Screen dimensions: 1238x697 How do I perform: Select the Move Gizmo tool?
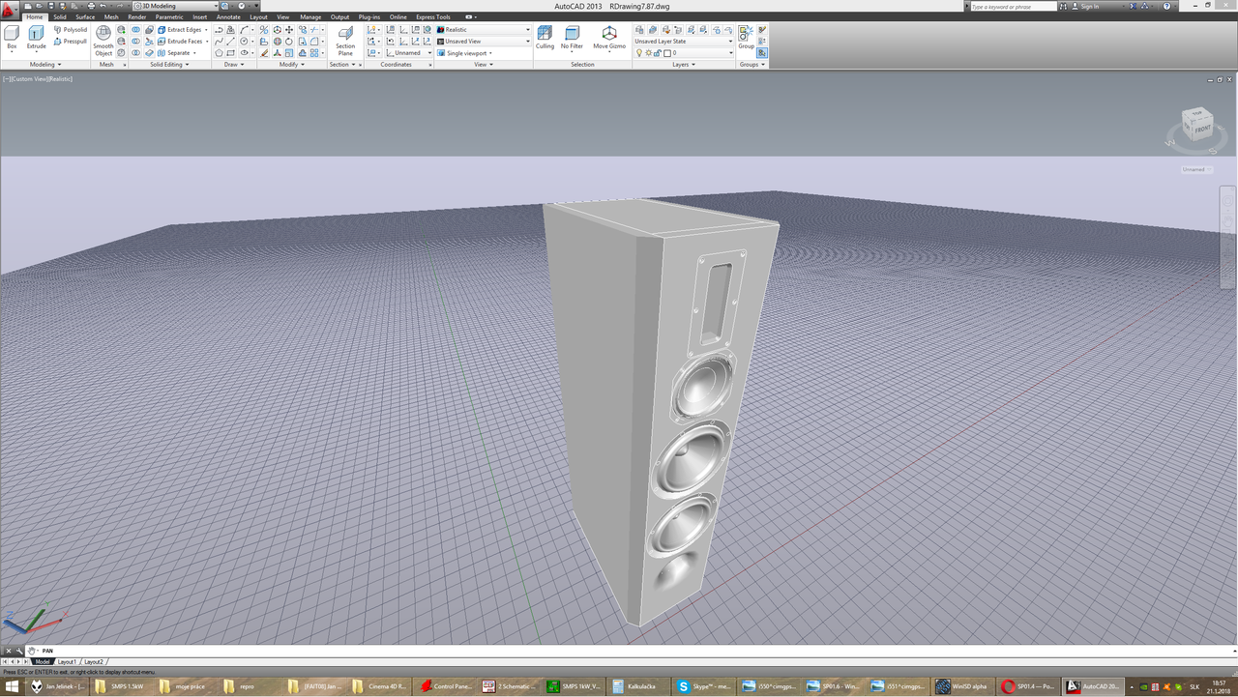click(609, 38)
